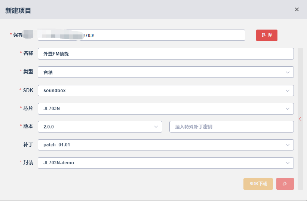Open the 芯片 combo box showing JL703N
The width and height of the screenshot is (307, 201).
click(x=166, y=109)
